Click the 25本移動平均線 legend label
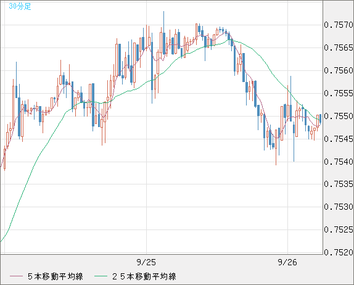The width and height of the screenshot is (354, 285). coord(144,276)
